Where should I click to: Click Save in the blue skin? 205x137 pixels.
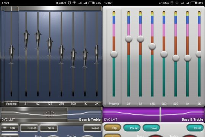point(48,128)
